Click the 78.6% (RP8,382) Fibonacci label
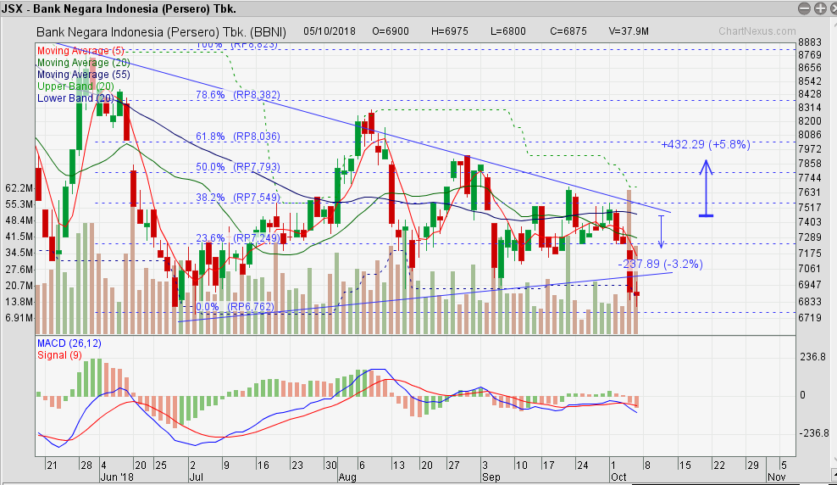This screenshot has width=837, height=485. [237, 95]
